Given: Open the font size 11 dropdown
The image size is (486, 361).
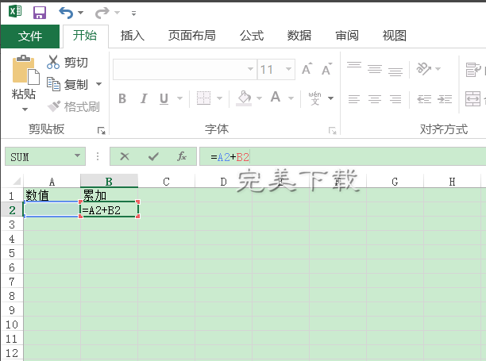Looking at the screenshot, I should tap(288, 69).
